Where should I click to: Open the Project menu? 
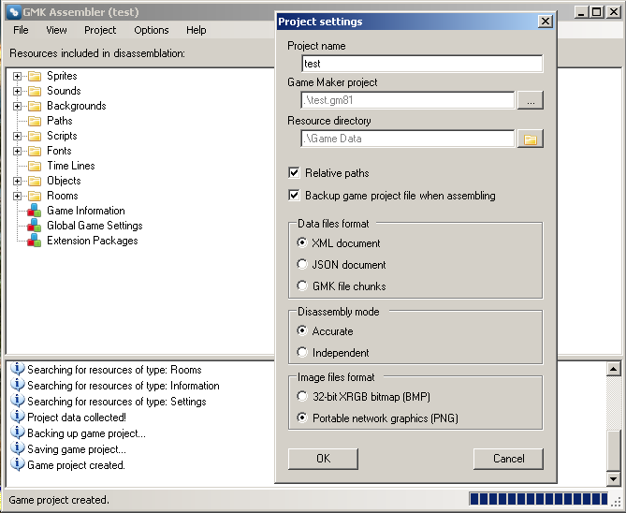tap(100, 30)
